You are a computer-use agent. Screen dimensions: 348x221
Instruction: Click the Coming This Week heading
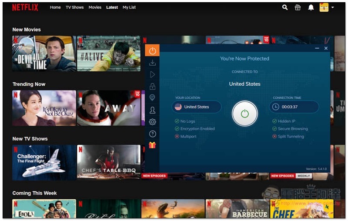(x=34, y=193)
